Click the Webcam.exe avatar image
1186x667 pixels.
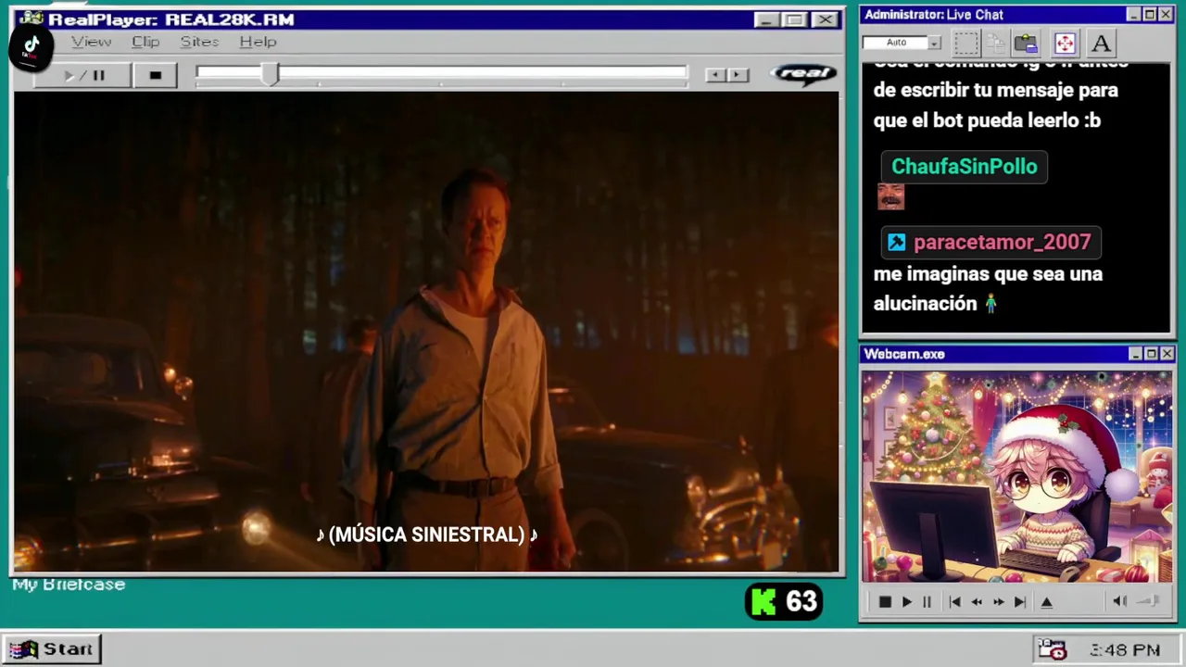click(1016, 477)
